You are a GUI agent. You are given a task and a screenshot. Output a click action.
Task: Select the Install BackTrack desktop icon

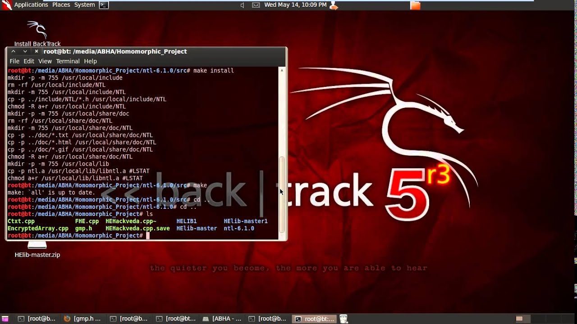(37, 33)
